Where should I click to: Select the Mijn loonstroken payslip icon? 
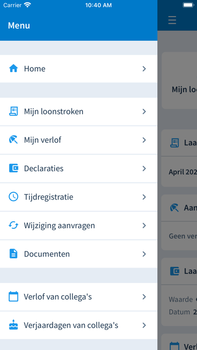[x=14, y=111]
